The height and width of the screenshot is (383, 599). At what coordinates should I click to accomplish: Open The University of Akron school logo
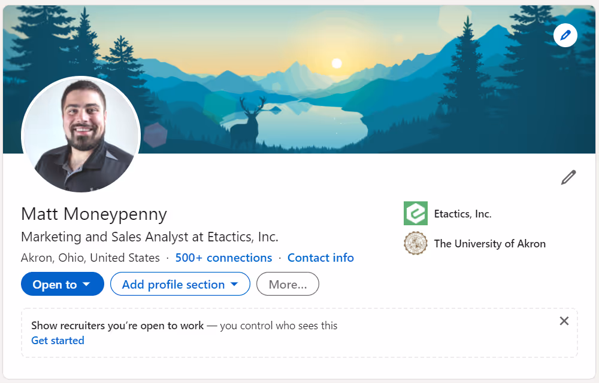(x=416, y=243)
